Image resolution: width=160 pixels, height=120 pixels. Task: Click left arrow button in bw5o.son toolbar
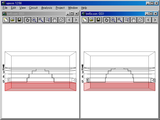(x=148, y=20)
